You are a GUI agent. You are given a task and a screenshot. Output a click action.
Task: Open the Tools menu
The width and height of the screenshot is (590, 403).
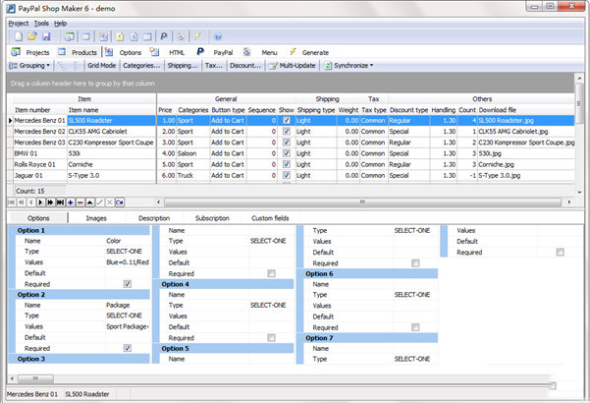click(41, 24)
